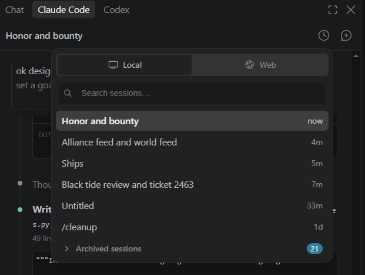Click the search magnifier icon
This screenshot has height=275, width=365.
coord(68,93)
